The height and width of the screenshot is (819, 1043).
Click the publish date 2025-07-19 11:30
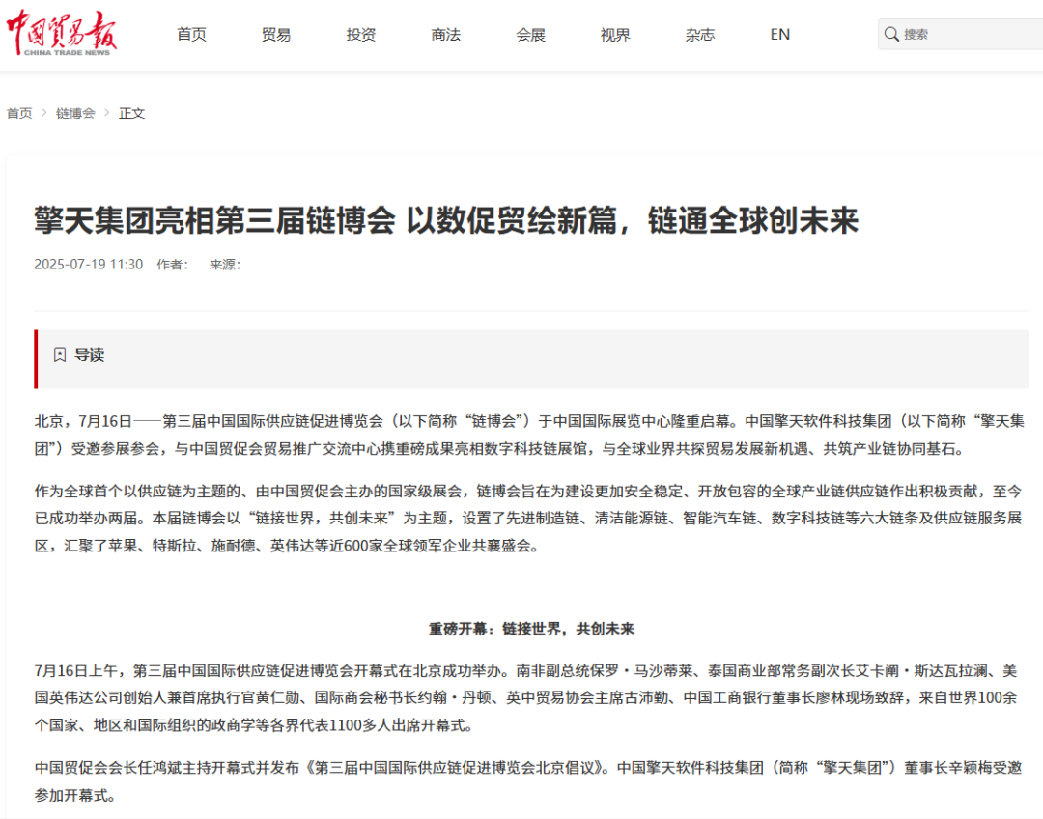tap(89, 264)
